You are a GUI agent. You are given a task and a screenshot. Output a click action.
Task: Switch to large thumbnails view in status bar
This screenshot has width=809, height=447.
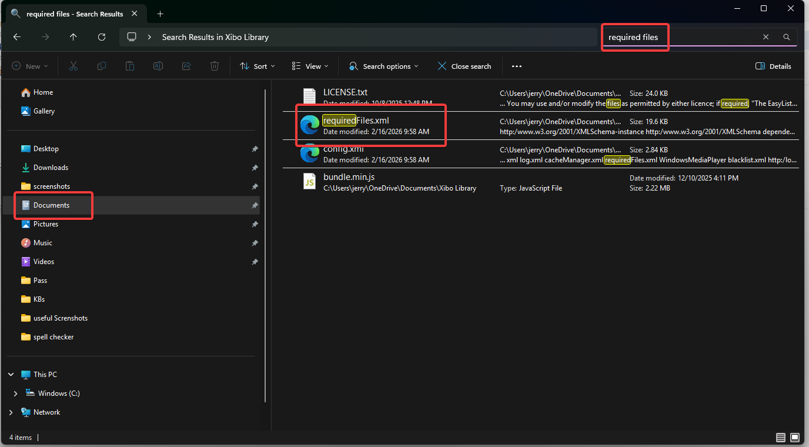[x=795, y=438]
